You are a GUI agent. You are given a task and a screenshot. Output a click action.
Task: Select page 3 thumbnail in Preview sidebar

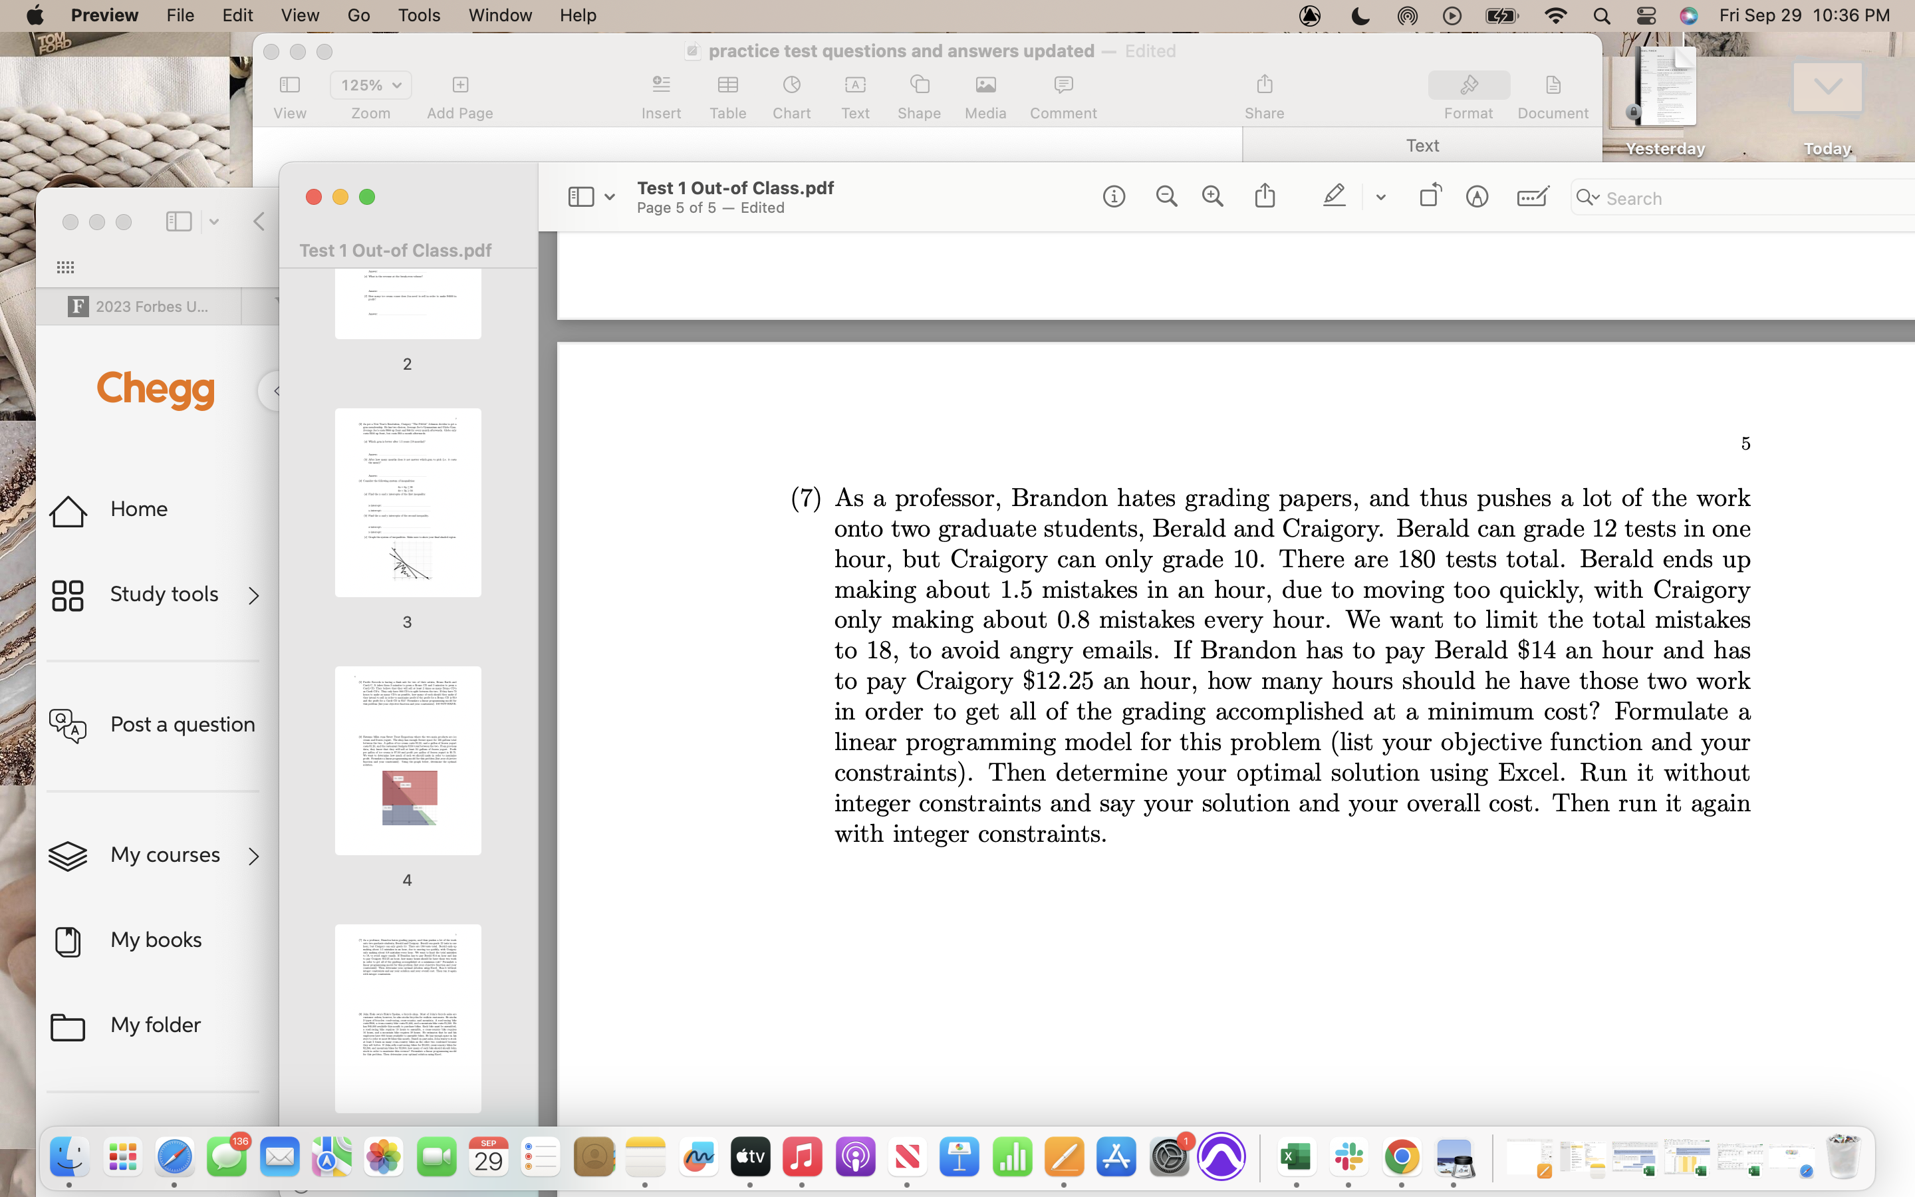point(408,502)
